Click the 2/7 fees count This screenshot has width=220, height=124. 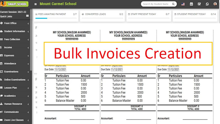tap(75, 14)
